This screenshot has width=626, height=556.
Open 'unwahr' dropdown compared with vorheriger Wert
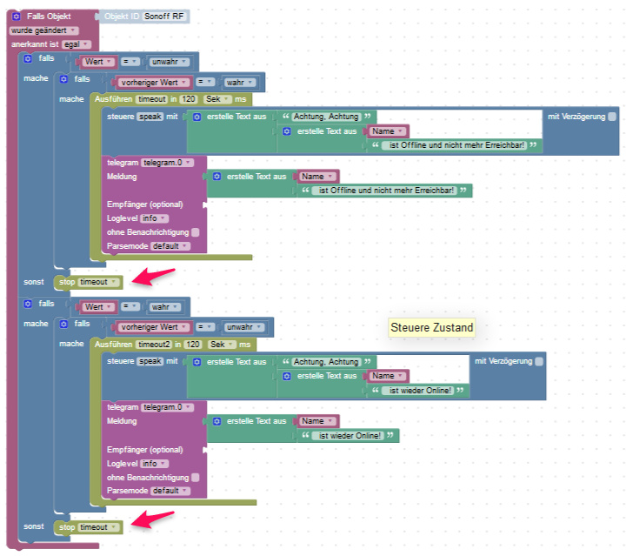click(x=244, y=327)
